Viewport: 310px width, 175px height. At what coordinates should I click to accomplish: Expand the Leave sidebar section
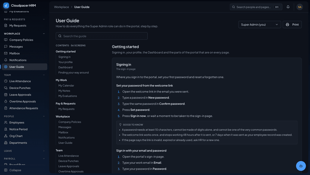(x=44, y=151)
